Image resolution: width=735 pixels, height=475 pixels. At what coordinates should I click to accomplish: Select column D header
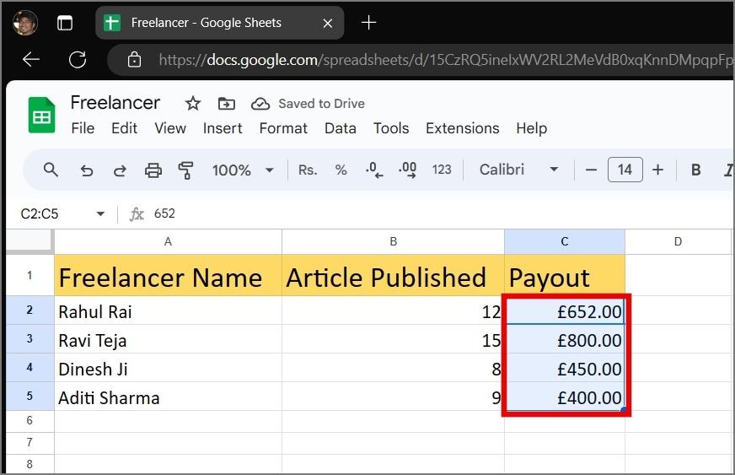coord(678,241)
